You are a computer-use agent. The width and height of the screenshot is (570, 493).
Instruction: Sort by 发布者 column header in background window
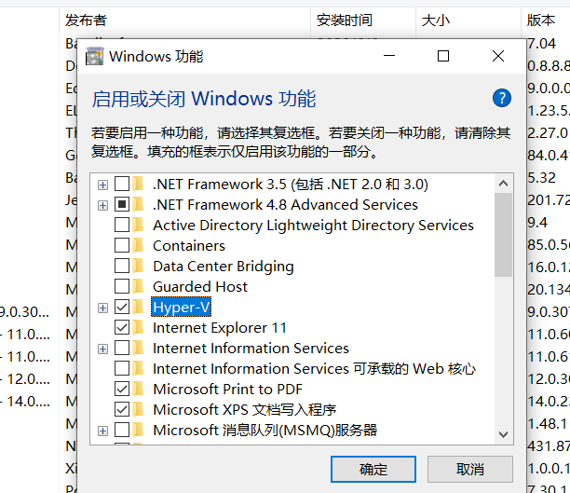(184, 20)
